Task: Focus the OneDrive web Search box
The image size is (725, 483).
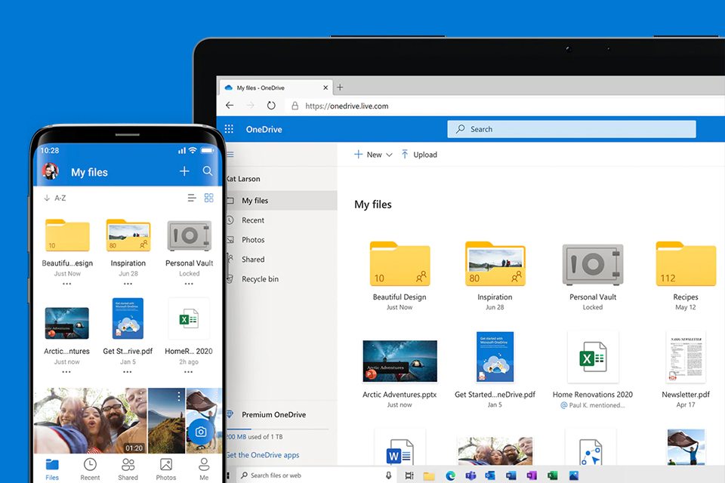Action: tap(572, 129)
